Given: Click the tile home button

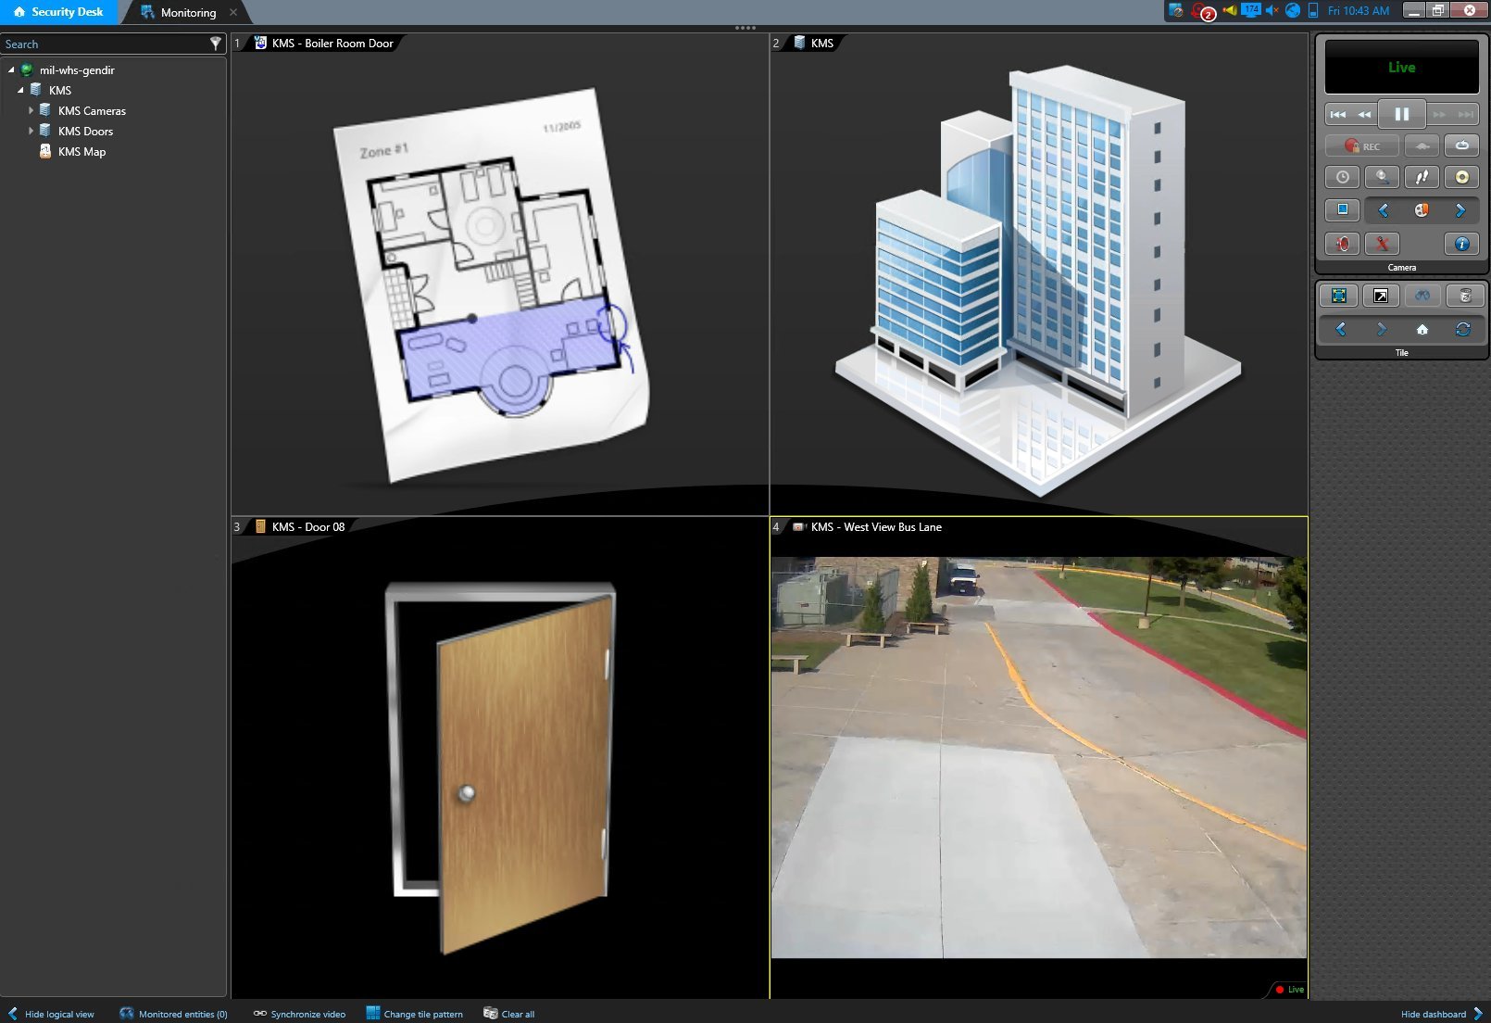Looking at the screenshot, I should (1422, 329).
